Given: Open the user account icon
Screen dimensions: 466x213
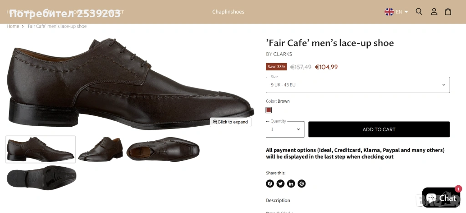Looking at the screenshot, I should [x=434, y=12].
